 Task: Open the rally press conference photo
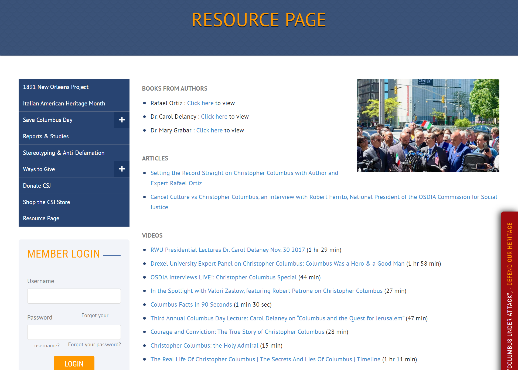pos(428,125)
